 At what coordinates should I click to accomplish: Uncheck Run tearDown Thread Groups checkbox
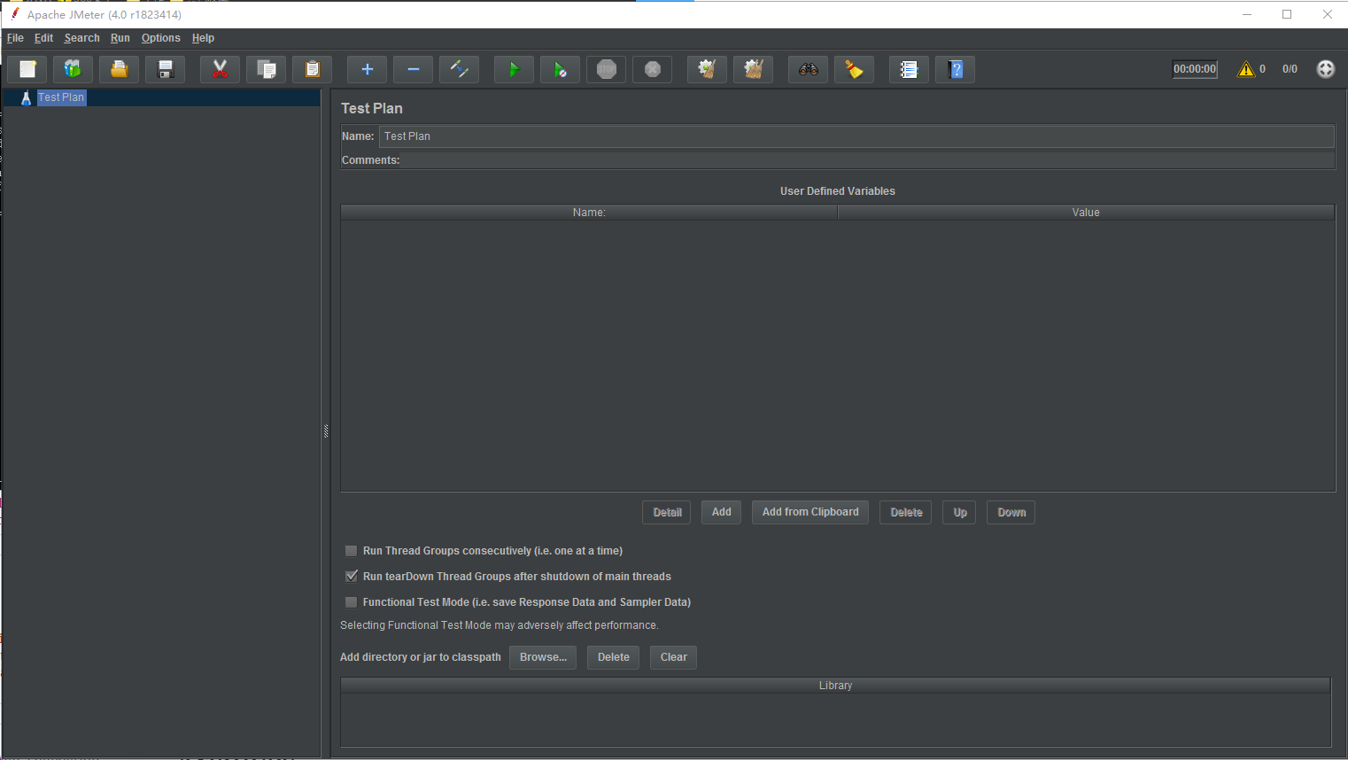click(352, 577)
